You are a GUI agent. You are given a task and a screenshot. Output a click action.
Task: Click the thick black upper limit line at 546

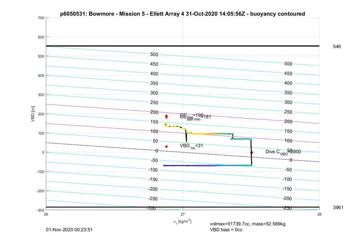click(182, 46)
